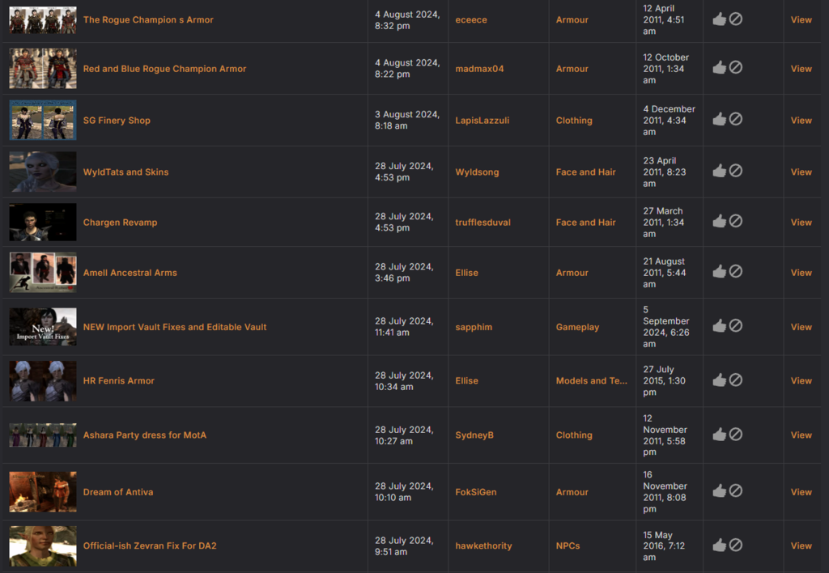Open author hawkethority's profile link
The height and width of the screenshot is (573, 829).
click(x=483, y=546)
